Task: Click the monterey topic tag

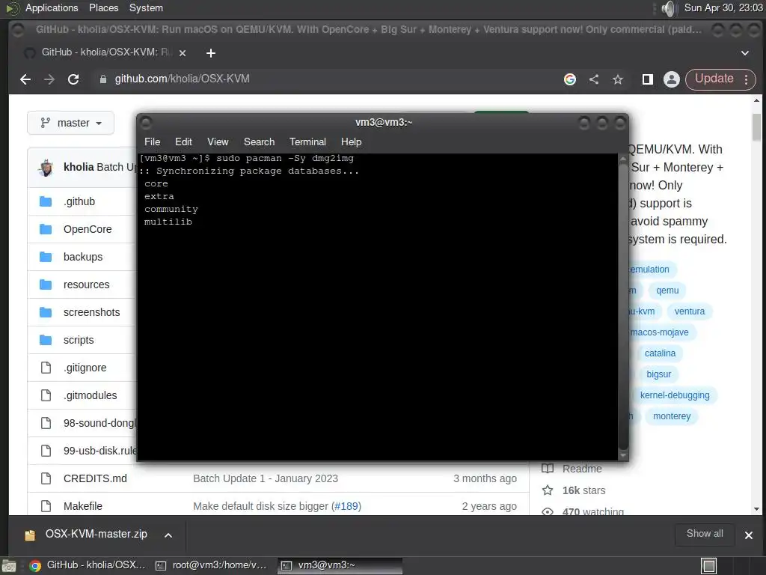Action: pyautogui.click(x=672, y=416)
